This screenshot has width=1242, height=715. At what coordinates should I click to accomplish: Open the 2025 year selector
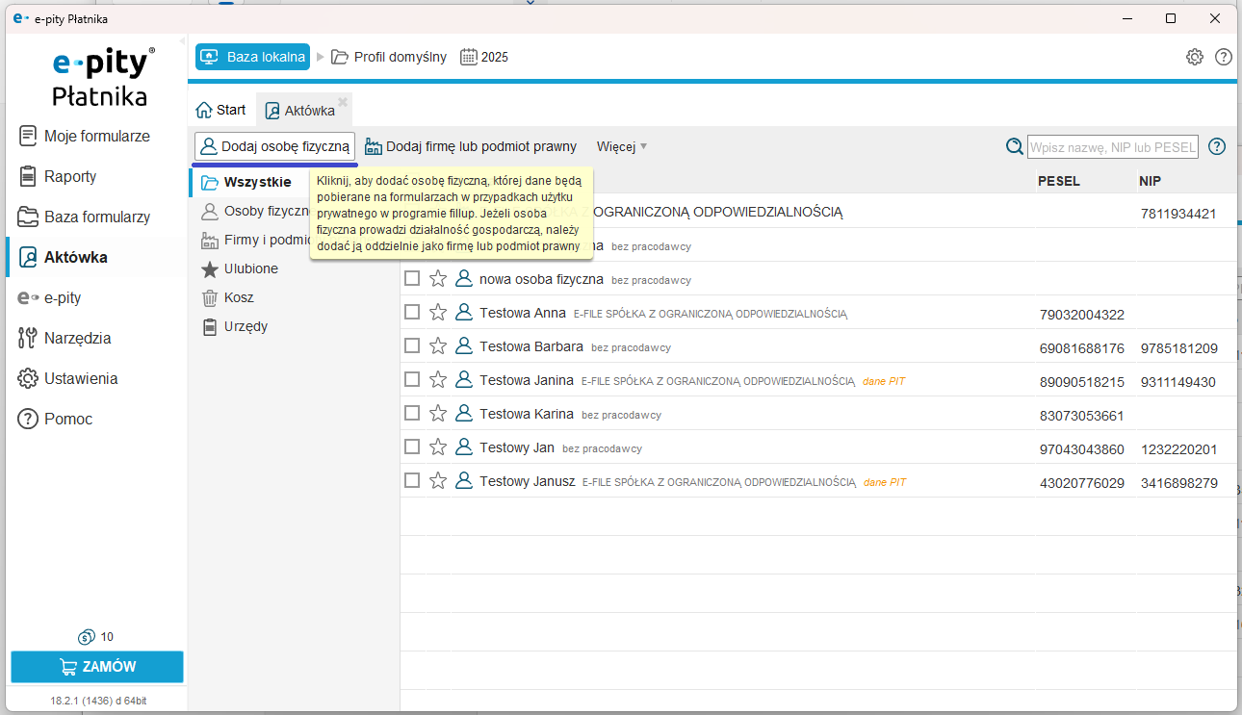click(484, 57)
